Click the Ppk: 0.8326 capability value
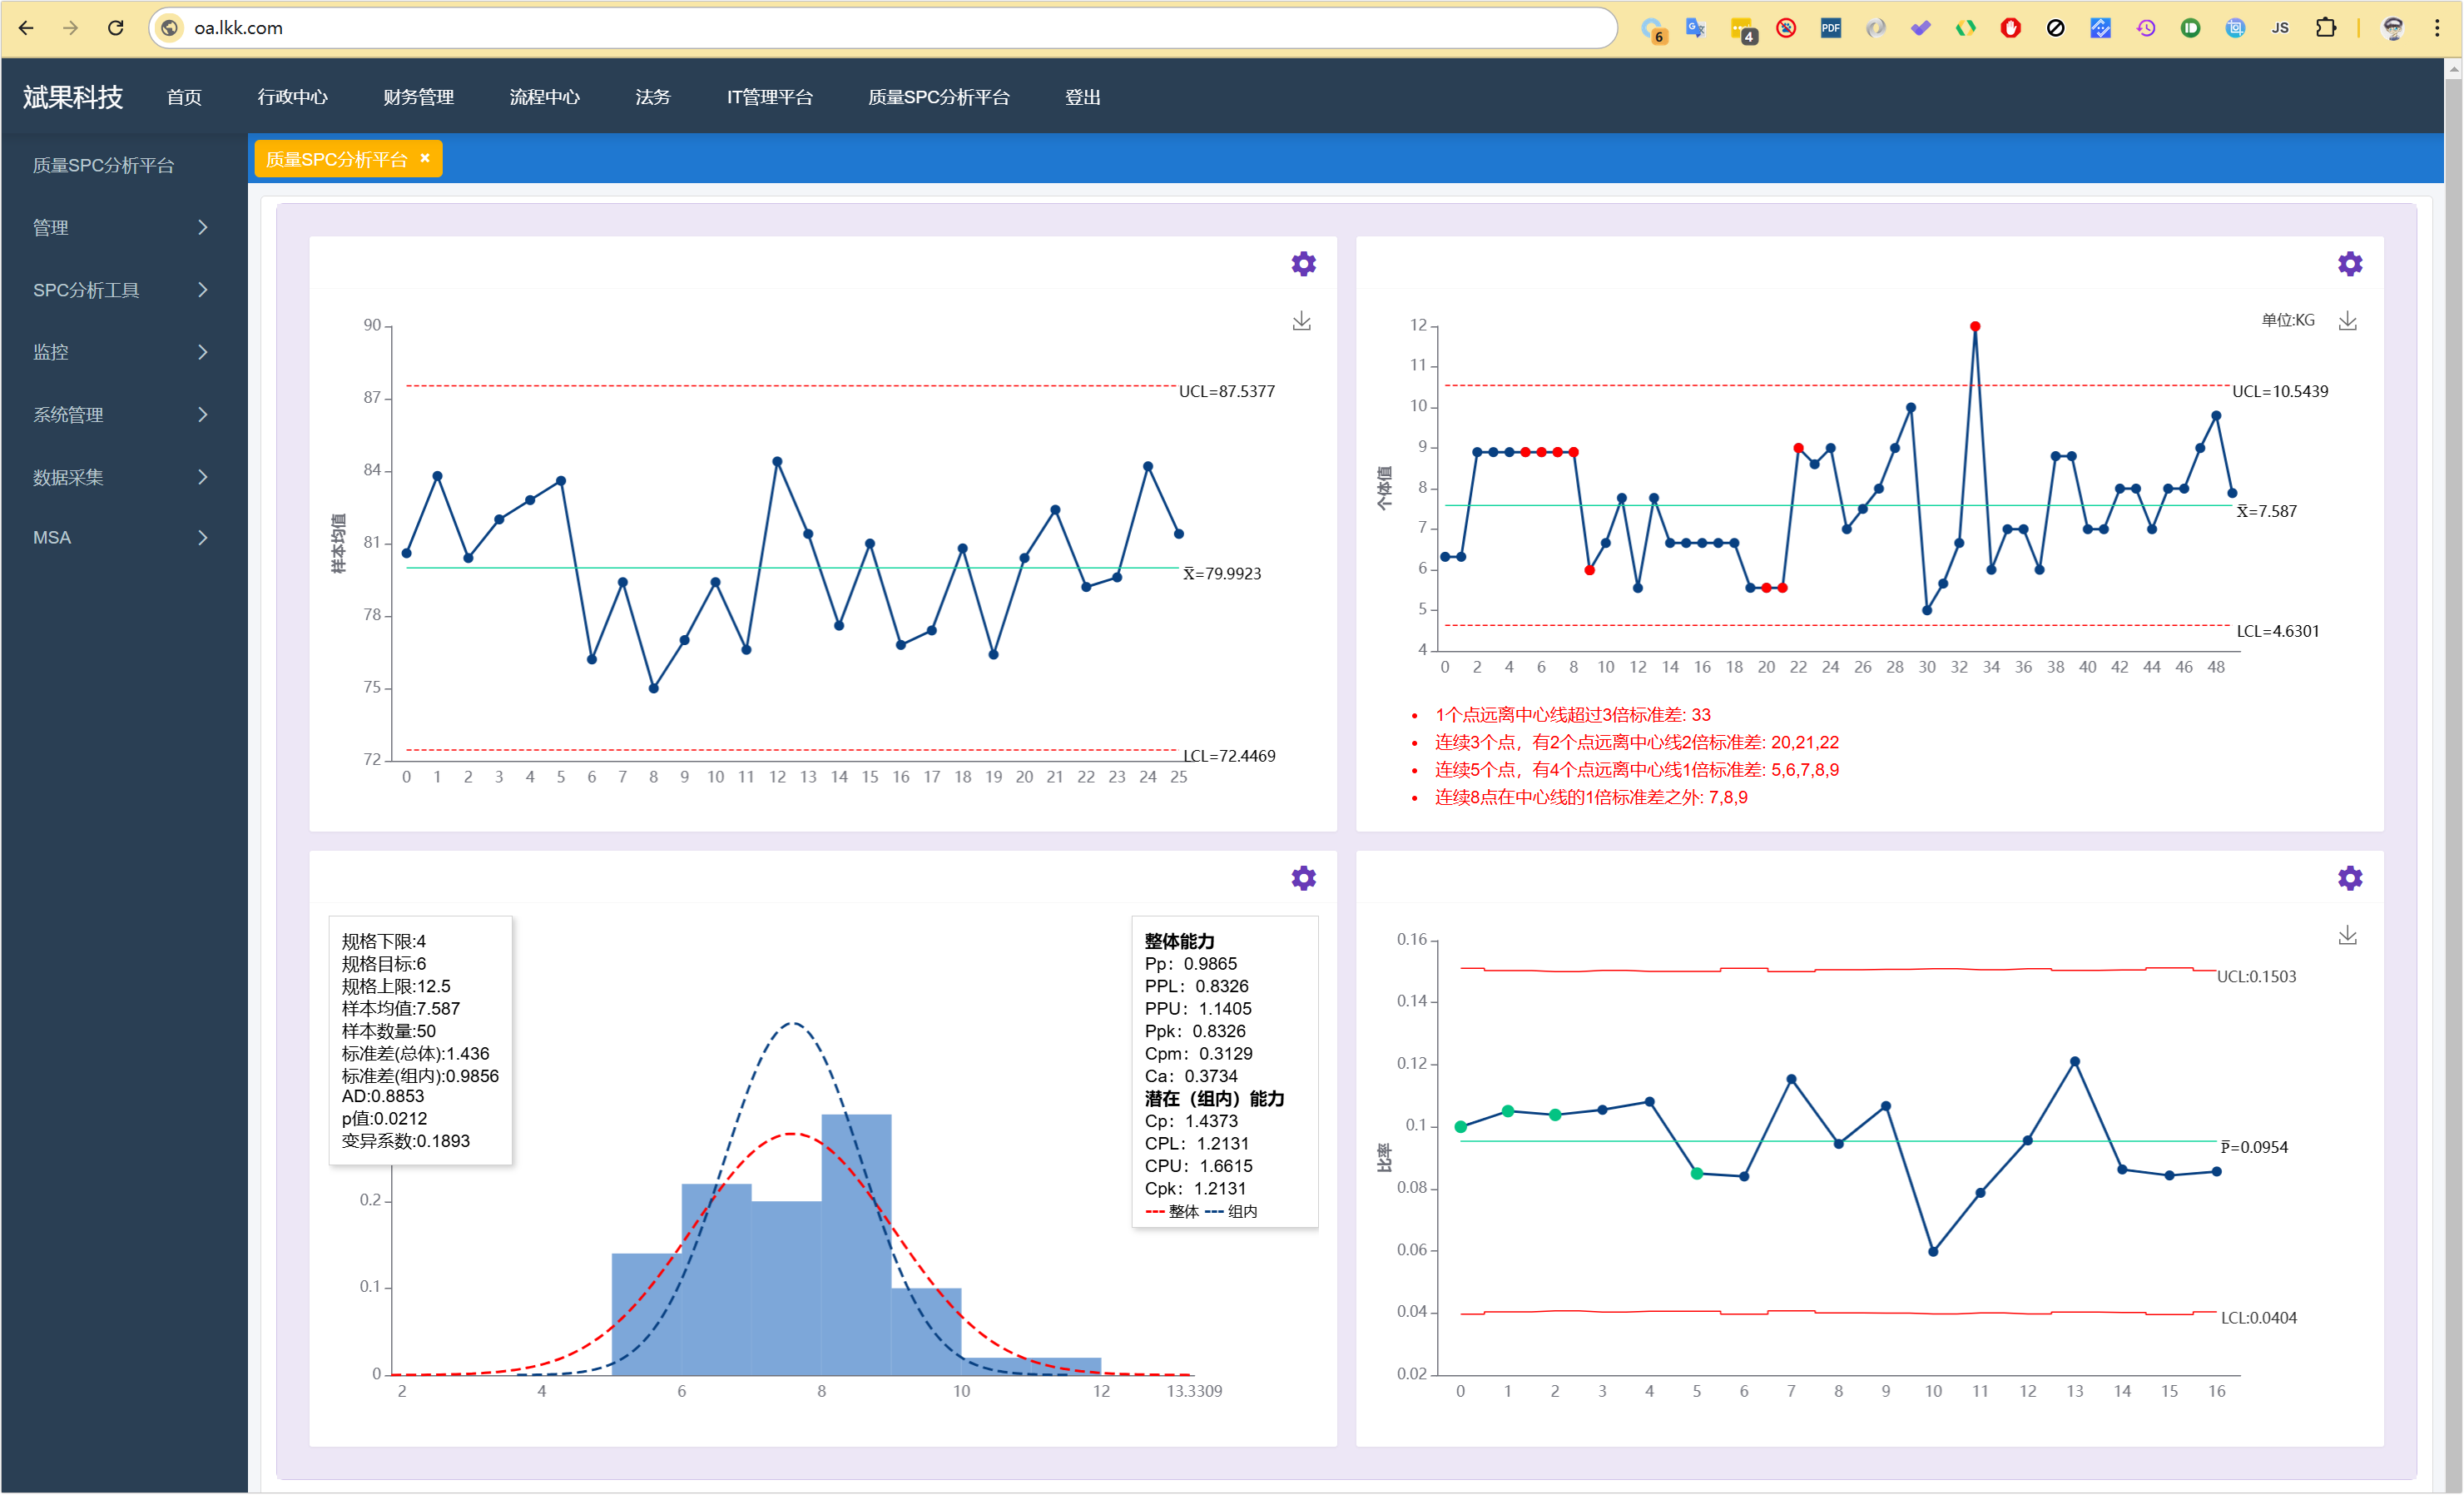Screen dimensions: 2464x1495 (1195, 1031)
